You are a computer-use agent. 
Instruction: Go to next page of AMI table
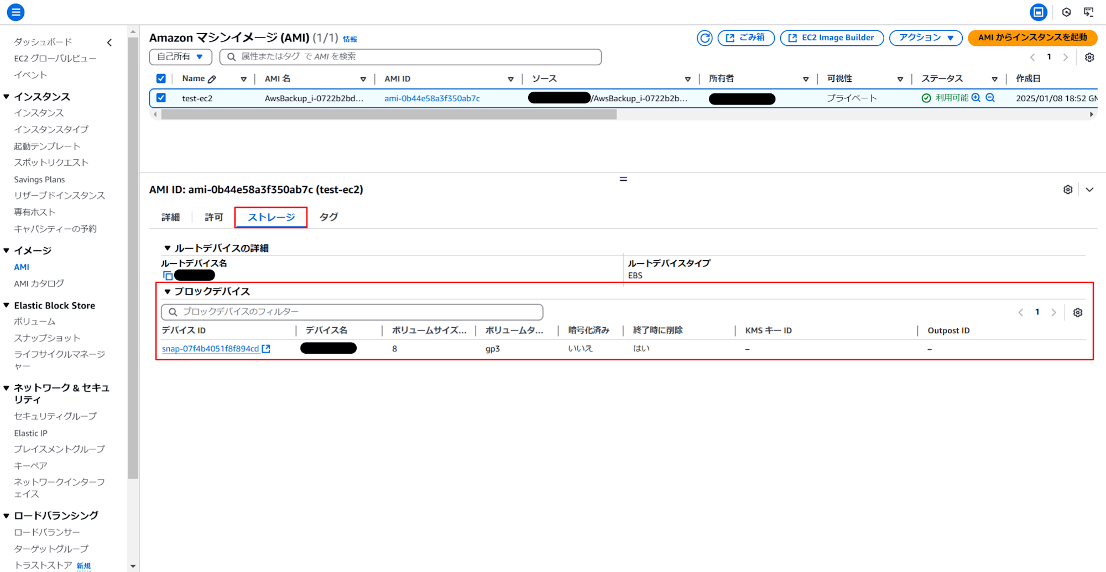[x=1065, y=57]
